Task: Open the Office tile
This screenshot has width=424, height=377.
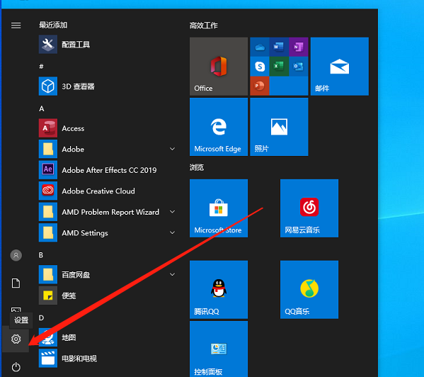Action: point(219,67)
